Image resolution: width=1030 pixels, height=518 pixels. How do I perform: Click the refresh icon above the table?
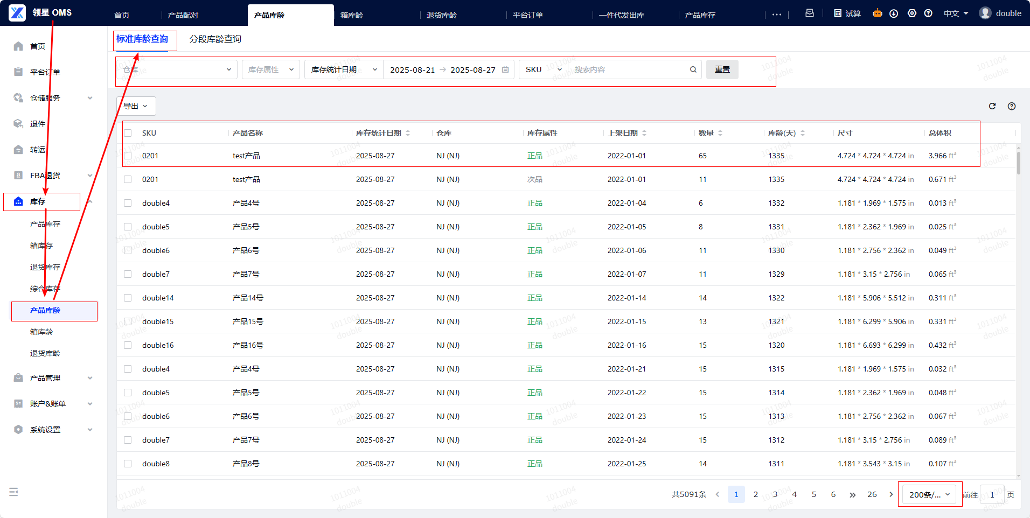click(992, 106)
